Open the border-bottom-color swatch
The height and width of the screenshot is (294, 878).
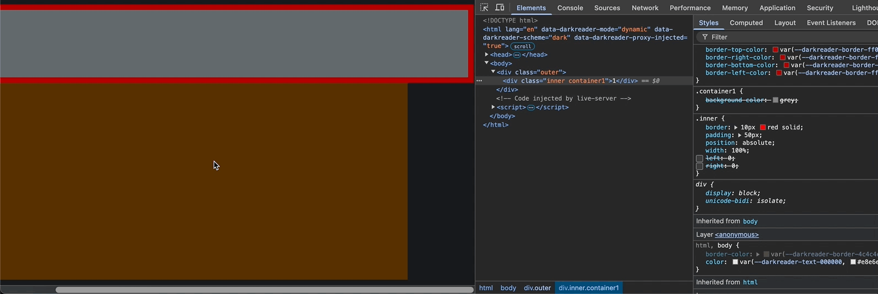[x=786, y=65]
